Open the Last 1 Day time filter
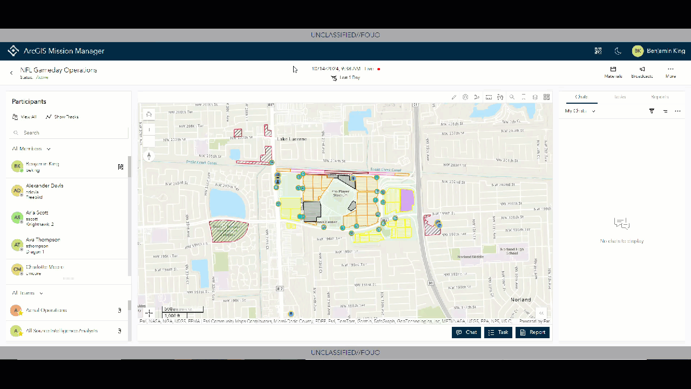691x389 pixels. click(x=346, y=78)
